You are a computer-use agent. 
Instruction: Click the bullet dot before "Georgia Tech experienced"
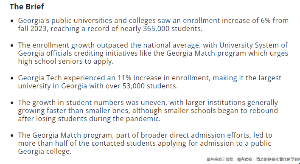pos(12,78)
